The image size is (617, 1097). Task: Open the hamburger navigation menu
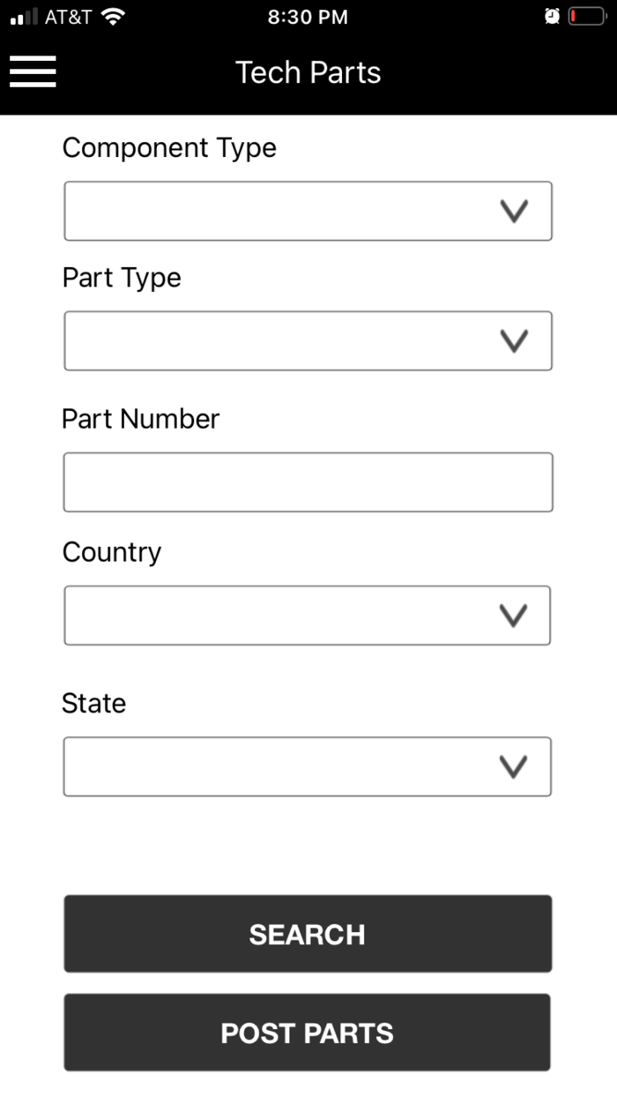(33, 72)
